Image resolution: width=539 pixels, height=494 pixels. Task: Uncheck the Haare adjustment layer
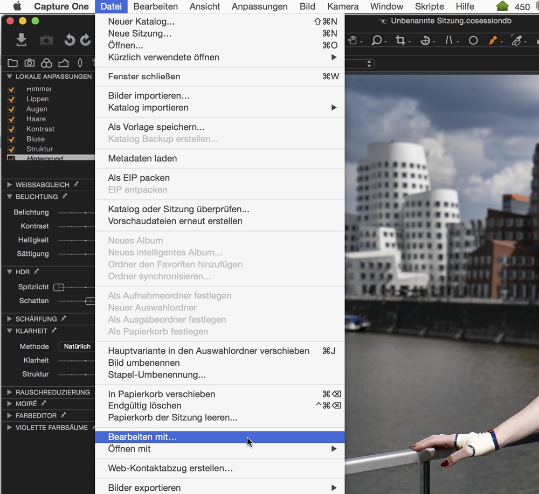[11, 119]
